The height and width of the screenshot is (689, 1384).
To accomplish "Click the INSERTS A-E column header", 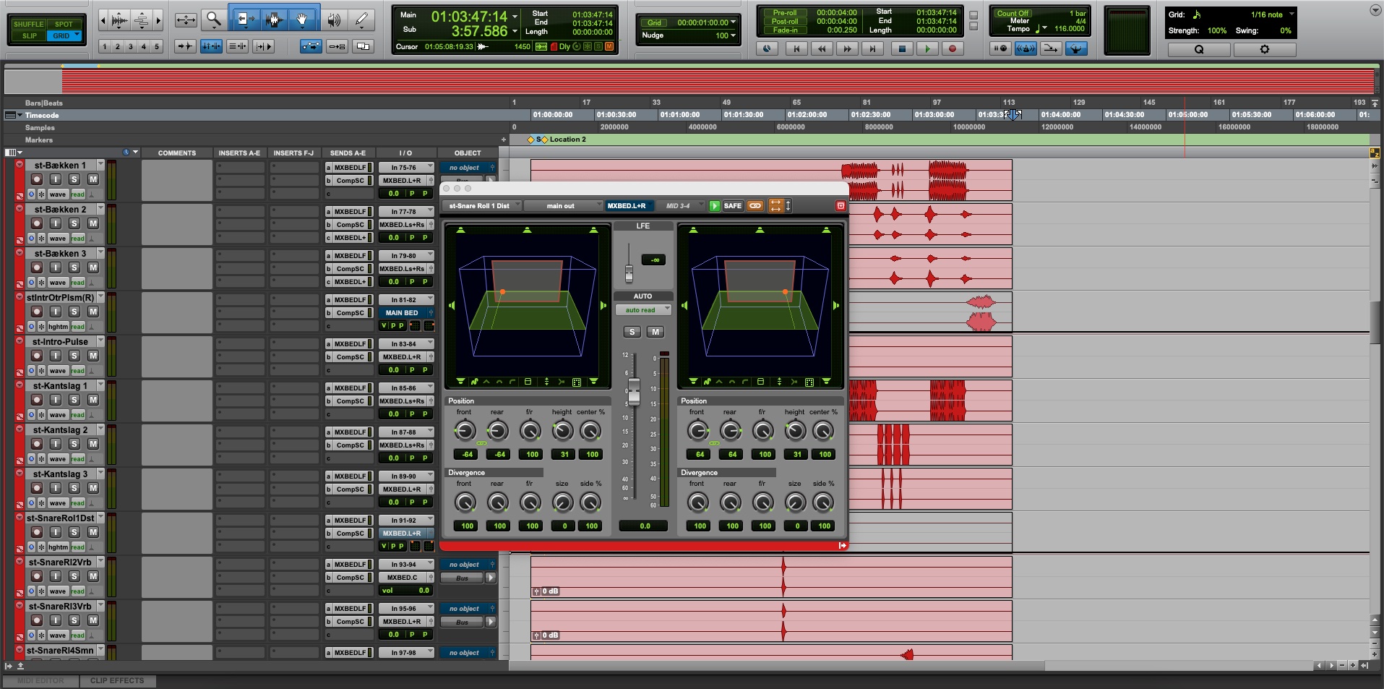I will click(239, 153).
